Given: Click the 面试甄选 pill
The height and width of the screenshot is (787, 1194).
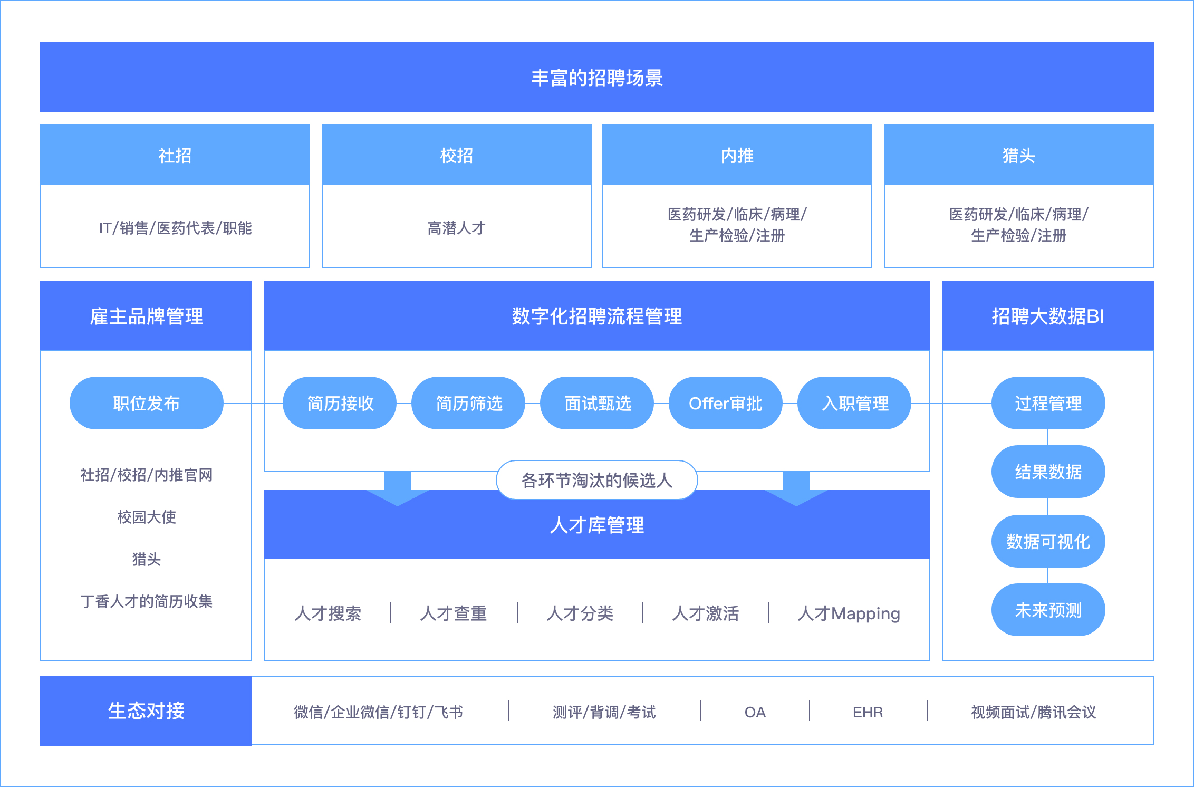Looking at the screenshot, I should (597, 403).
